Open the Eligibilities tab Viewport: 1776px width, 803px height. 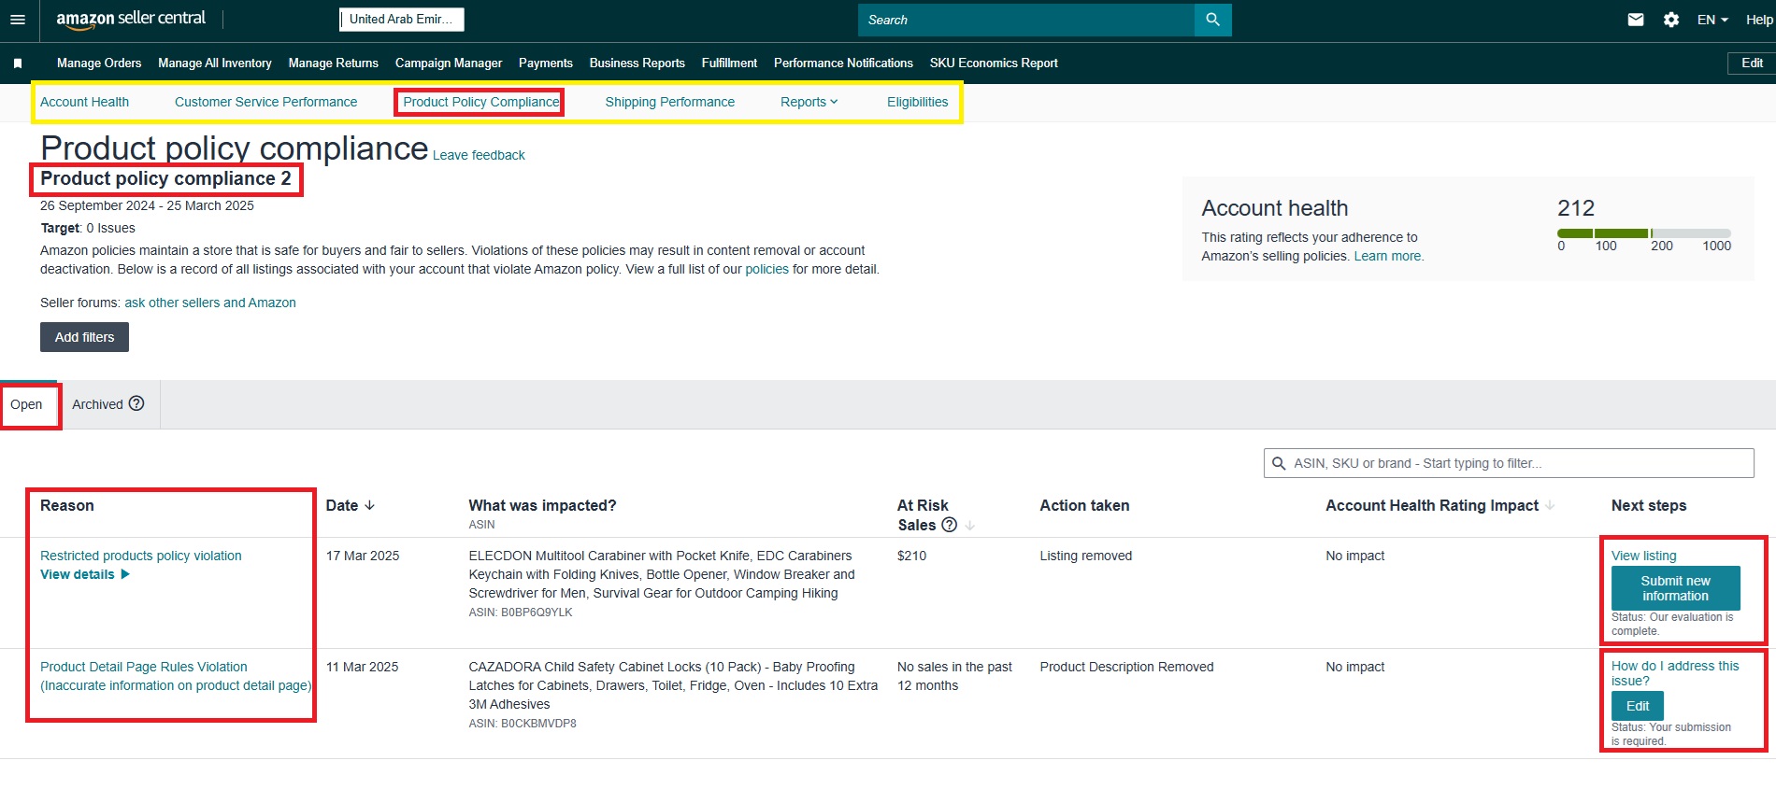pyautogui.click(x=917, y=102)
